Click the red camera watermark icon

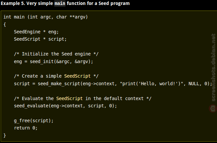213,108
